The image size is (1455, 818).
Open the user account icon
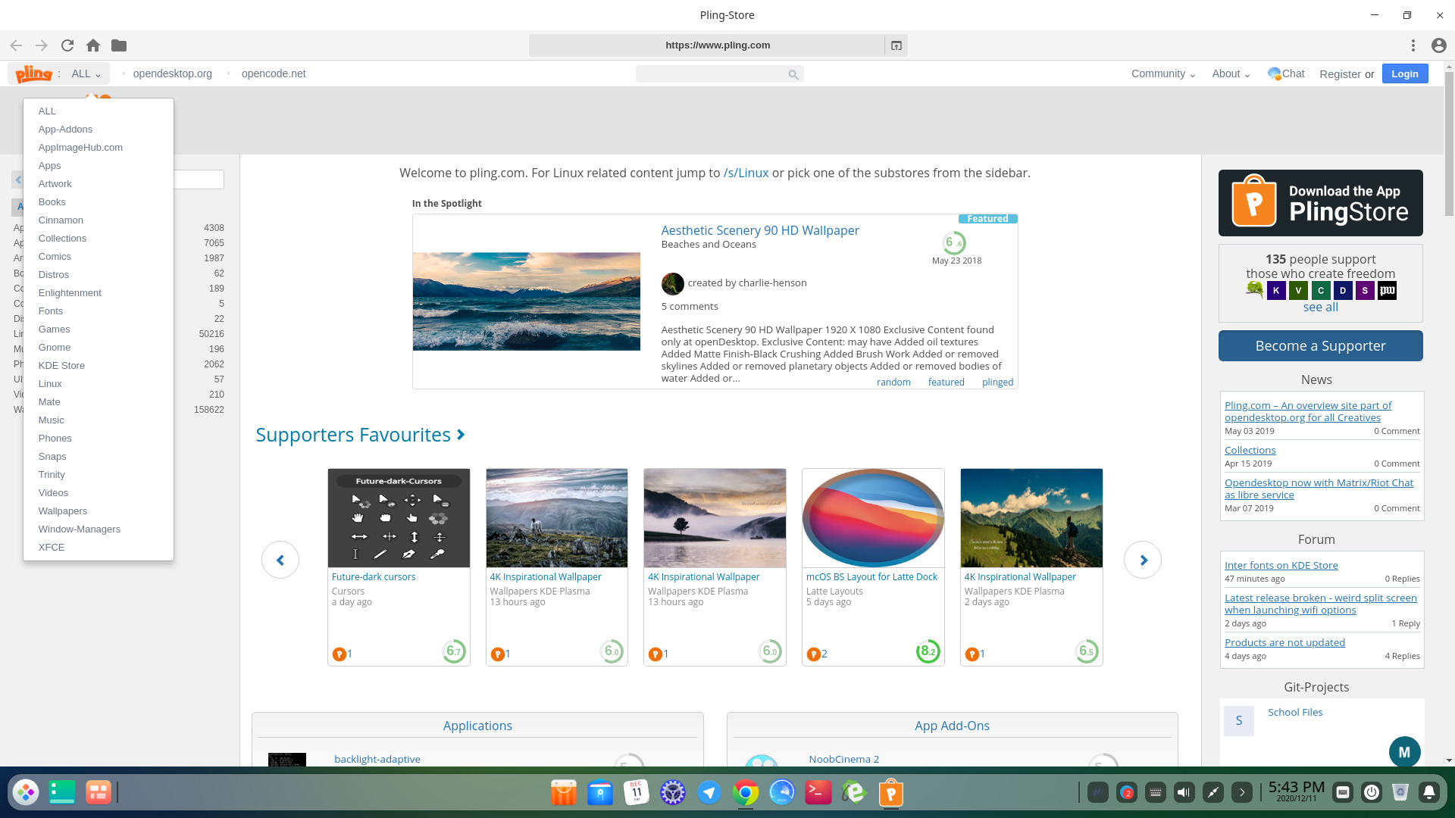point(1439,45)
